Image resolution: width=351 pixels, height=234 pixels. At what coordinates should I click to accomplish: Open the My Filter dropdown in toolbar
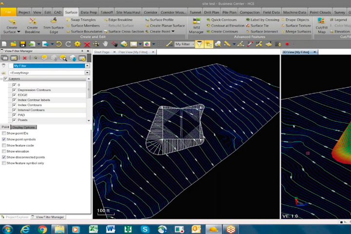point(193,44)
